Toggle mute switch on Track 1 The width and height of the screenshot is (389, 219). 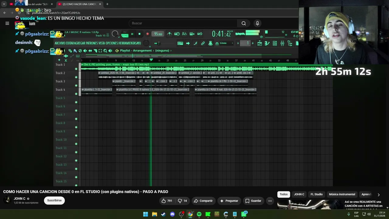coord(76,69)
